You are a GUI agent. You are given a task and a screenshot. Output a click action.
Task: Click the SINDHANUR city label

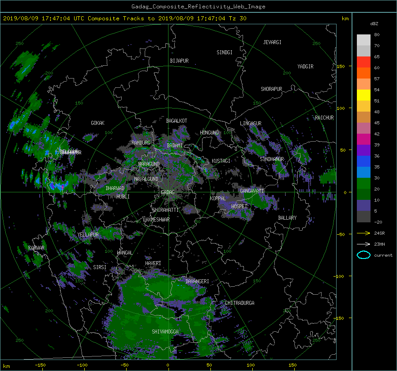click(x=272, y=159)
